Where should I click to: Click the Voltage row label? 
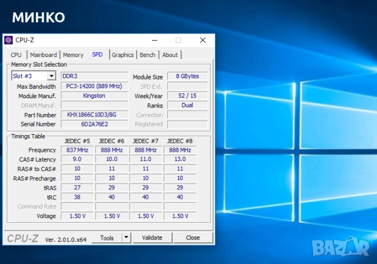[46, 216]
